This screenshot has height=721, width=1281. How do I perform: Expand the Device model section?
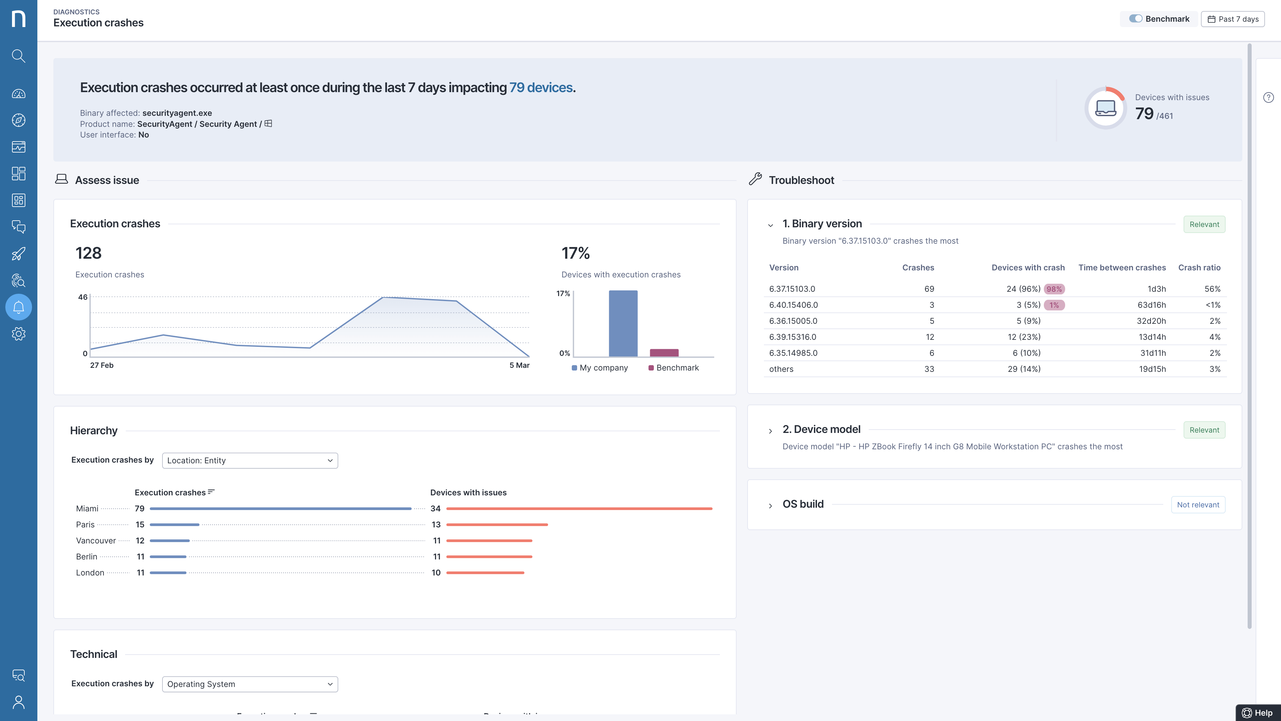[x=770, y=431]
